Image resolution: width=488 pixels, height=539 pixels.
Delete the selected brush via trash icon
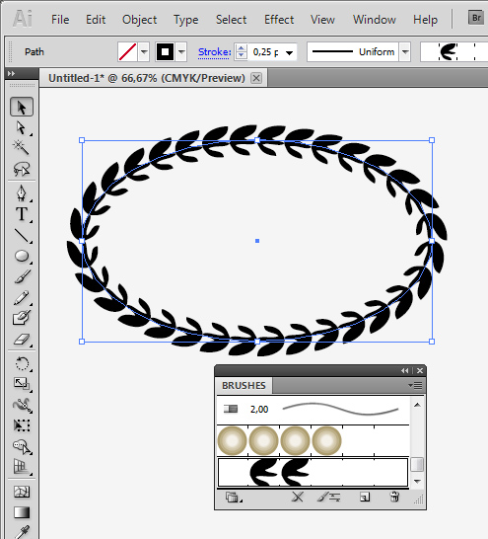(x=394, y=498)
